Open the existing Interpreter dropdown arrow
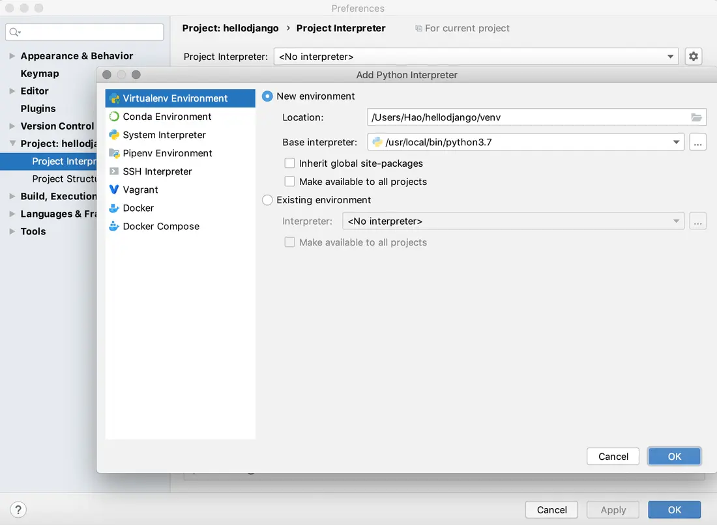The width and height of the screenshot is (717, 525). point(676,221)
